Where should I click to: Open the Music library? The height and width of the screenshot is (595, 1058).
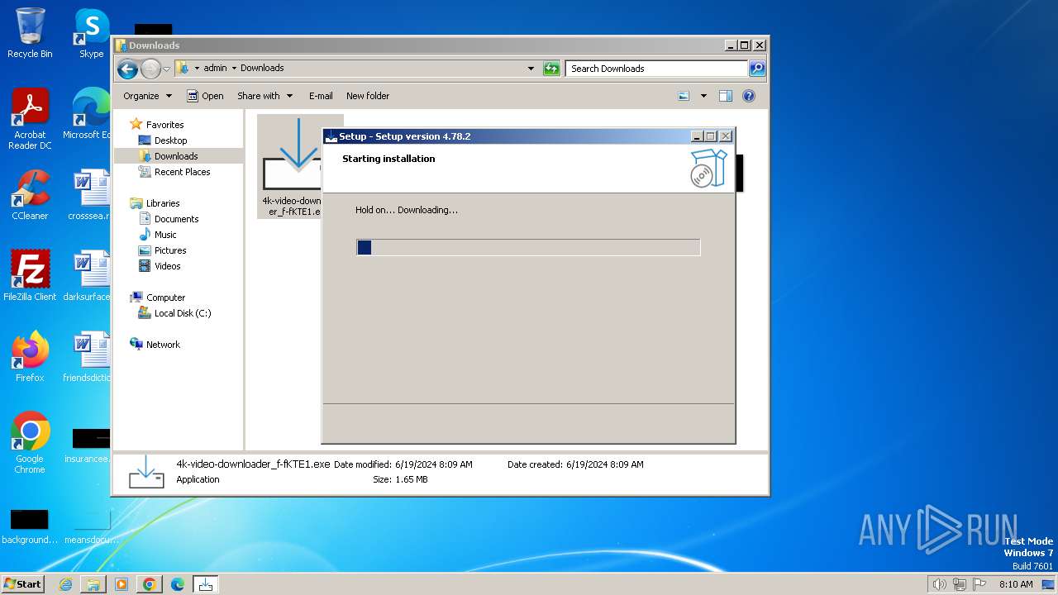click(x=165, y=235)
